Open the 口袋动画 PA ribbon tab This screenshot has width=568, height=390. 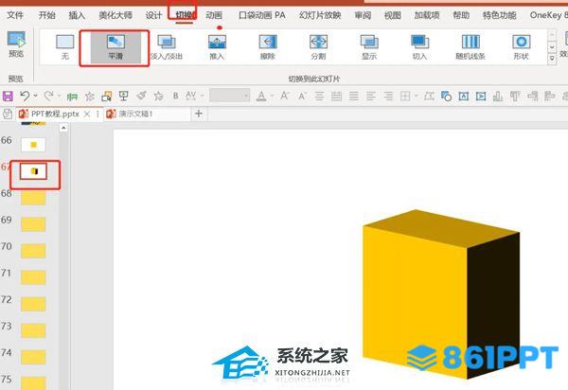click(262, 15)
